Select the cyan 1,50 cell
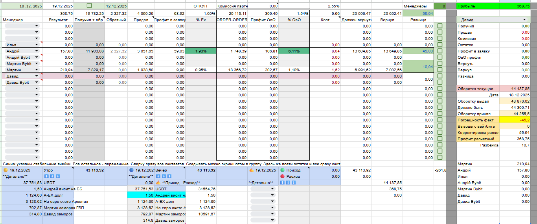The height and width of the screenshot is (224, 537). (141, 195)
